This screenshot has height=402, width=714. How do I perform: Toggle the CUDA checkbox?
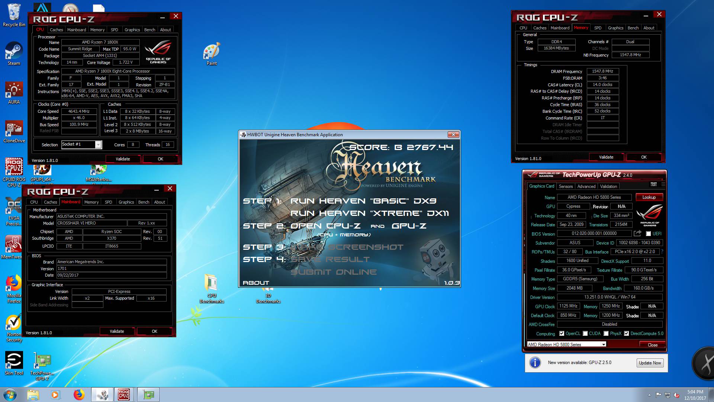pos(585,334)
